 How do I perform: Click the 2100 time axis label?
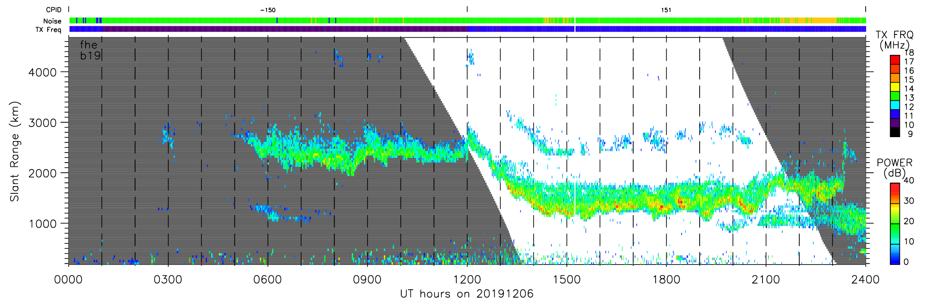pos(766,280)
